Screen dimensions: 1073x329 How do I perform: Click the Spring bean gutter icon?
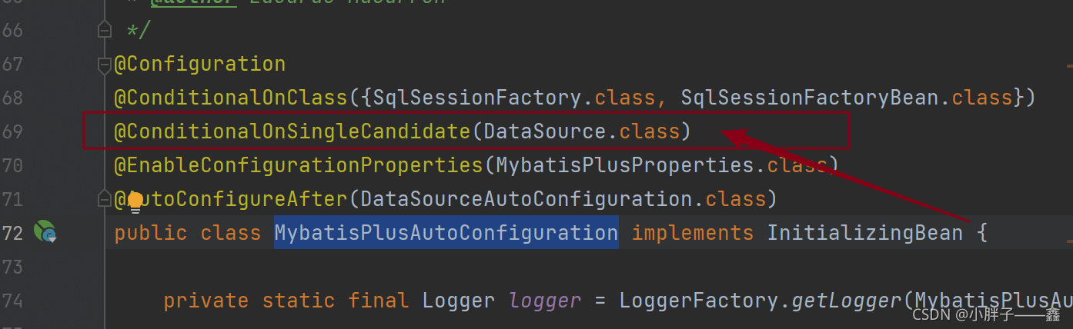point(45,231)
